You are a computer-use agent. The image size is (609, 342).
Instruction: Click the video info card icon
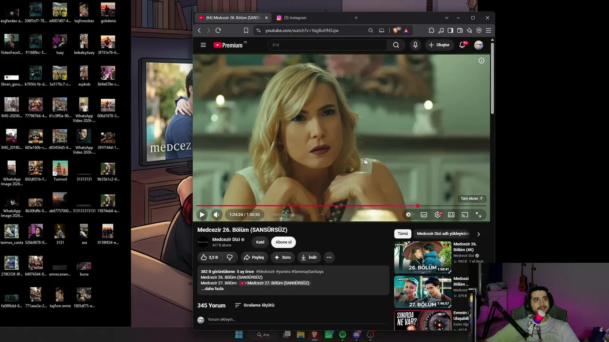pyautogui.click(x=481, y=61)
